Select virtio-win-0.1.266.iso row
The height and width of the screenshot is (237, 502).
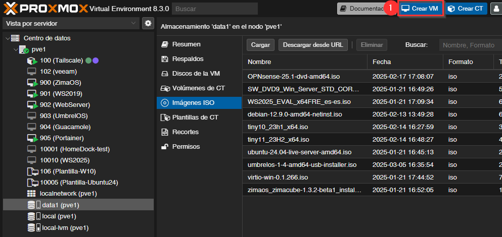click(372, 177)
